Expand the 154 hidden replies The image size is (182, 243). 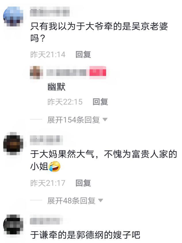(74, 120)
